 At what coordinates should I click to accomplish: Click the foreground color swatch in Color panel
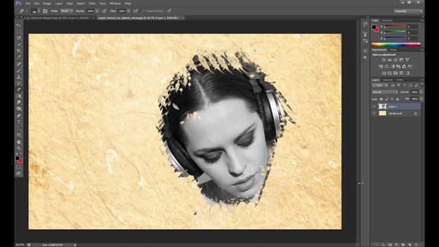pyautogui.click(x=374, y=27)
